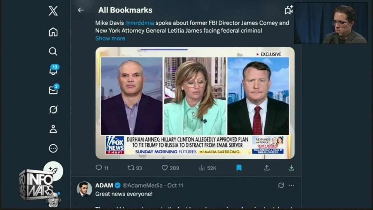Screen dimensions: 373x210
Task: Open Grok icon in sidebar
Action: 53,109
